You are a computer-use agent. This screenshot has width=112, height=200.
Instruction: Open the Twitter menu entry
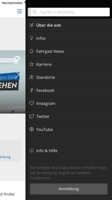point(69,116)
